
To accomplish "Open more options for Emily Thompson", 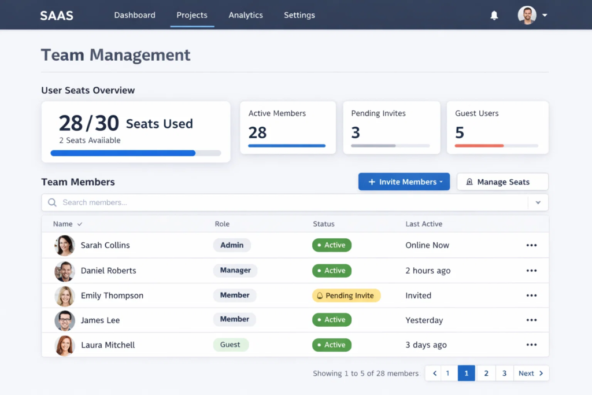I will tap(531, 296).
